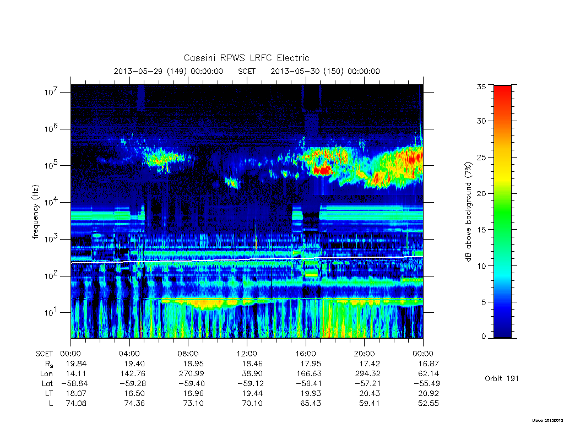Click the colorbar tick label '35'
564x423 pixels.
click(x=481, y=86)
